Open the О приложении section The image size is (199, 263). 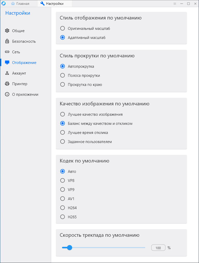[25, 94]
